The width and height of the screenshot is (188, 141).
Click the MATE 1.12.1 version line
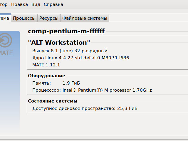pos(46,65)
